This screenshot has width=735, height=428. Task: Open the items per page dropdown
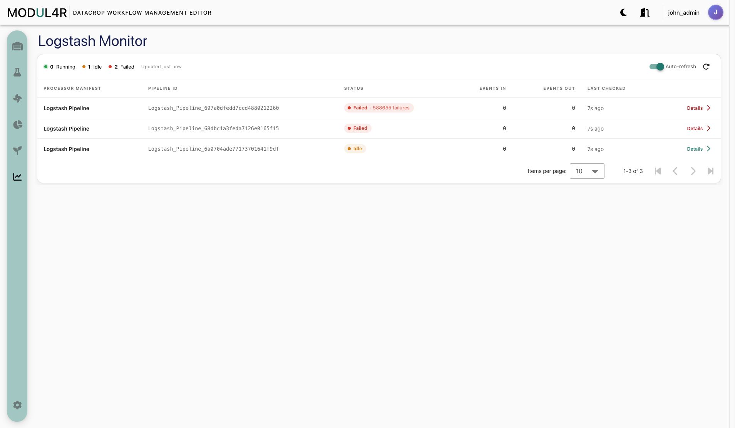pyautogui.click(x=587, y=171)
